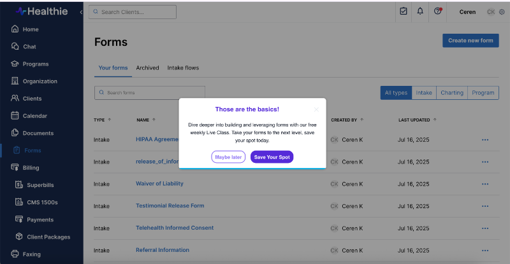Click the Faxing printer icon

15,254
